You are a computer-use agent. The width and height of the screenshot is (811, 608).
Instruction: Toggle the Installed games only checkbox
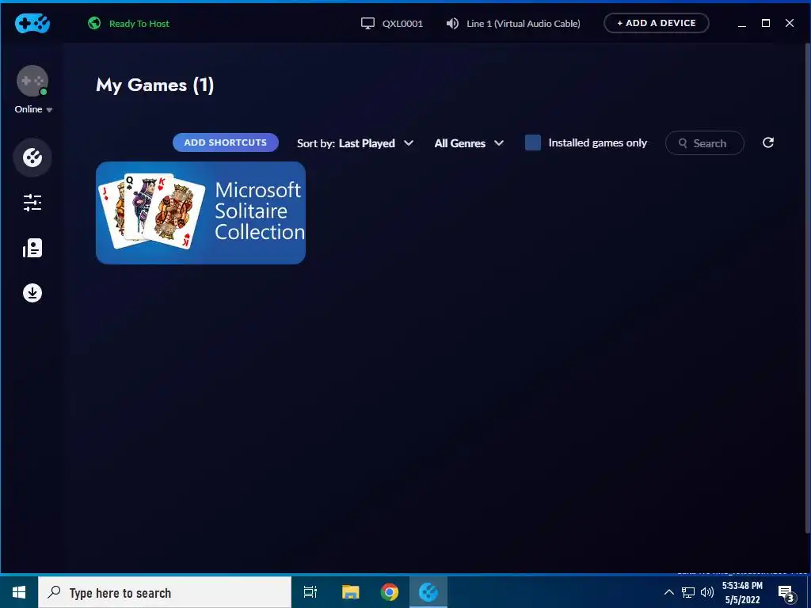[x=533, y=142]
